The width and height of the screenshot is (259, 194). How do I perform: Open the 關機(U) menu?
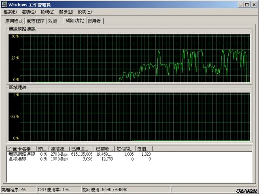tap(66, 12)
